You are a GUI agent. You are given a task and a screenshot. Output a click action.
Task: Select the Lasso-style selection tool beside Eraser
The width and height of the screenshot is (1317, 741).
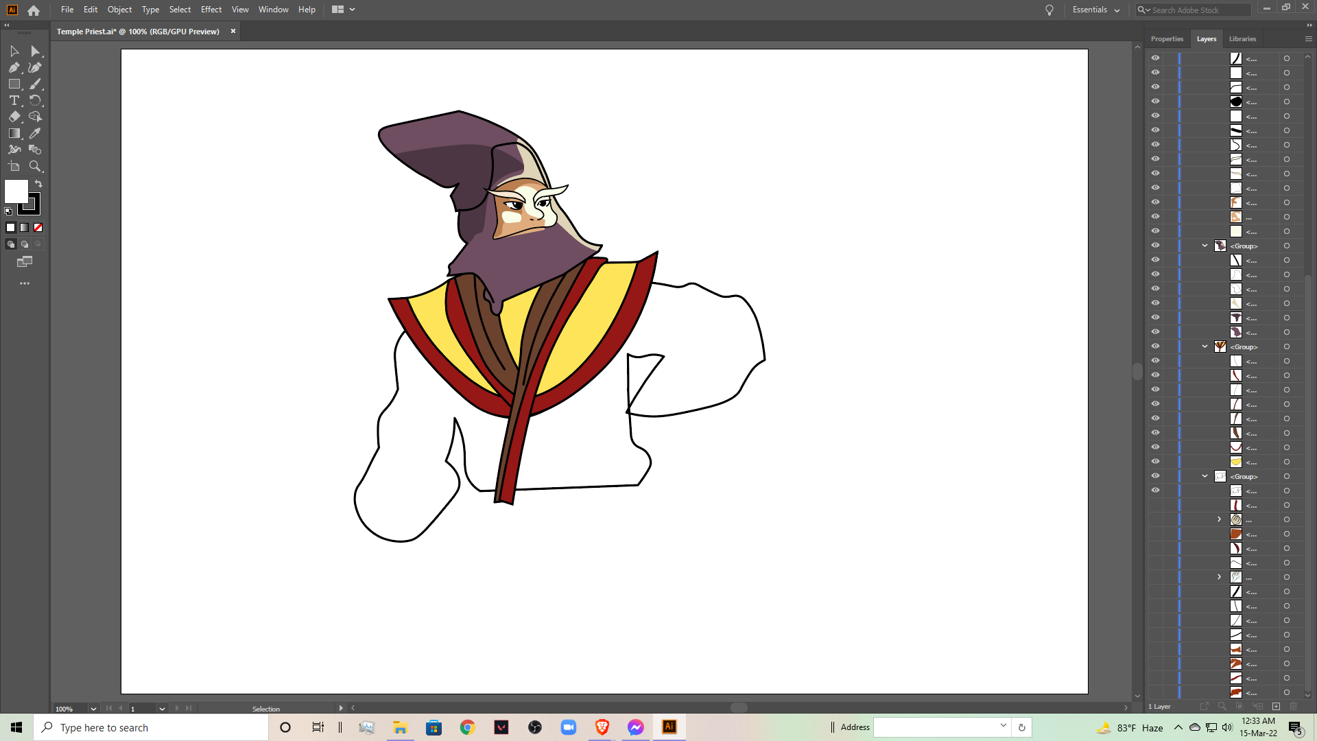click(x=36, y=117)
